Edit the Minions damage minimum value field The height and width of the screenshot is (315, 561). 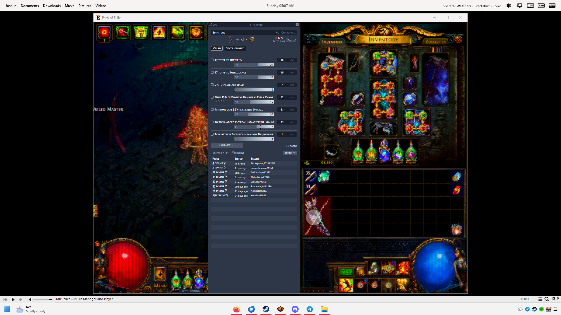[x=282, y=110]
